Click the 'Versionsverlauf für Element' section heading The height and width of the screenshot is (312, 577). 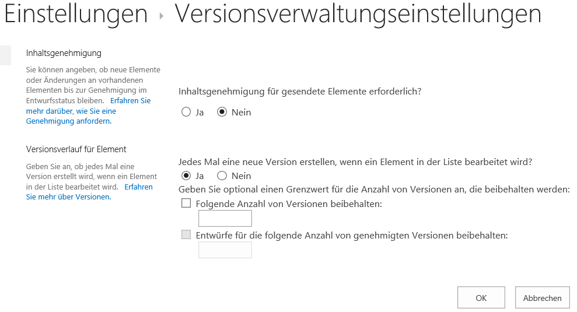pos(76,149)
